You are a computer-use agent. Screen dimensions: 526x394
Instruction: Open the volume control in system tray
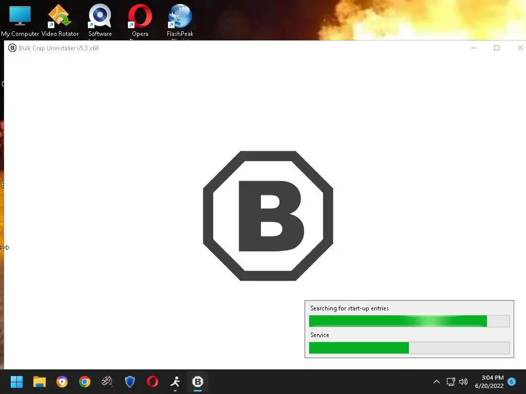463,382
